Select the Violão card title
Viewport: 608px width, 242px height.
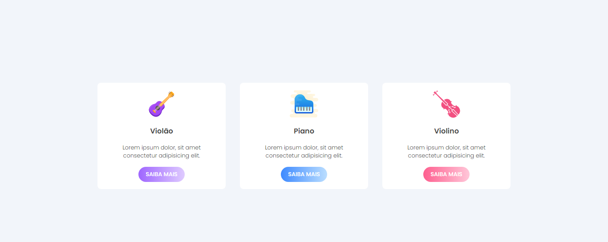[x=162, y=131]
